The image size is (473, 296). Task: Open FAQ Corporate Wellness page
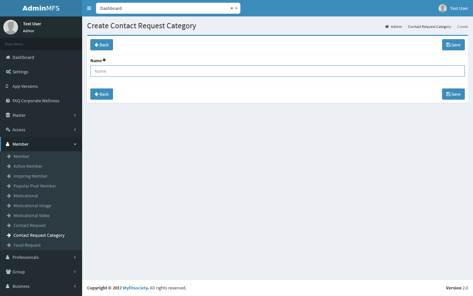tap(41, 101)
